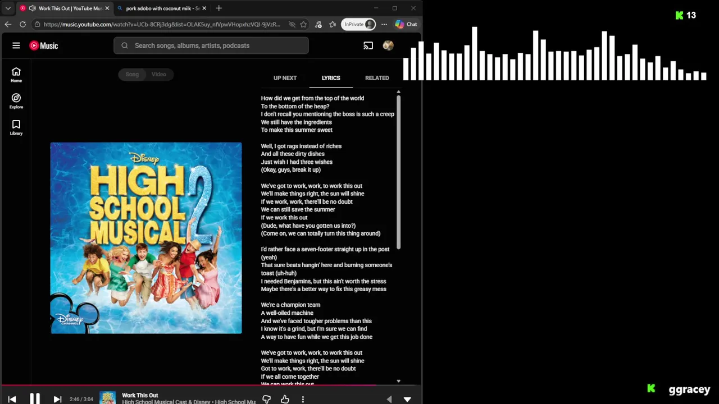Pause the playing song
This screenshot has height=404, width=719.
pos(35,399)
